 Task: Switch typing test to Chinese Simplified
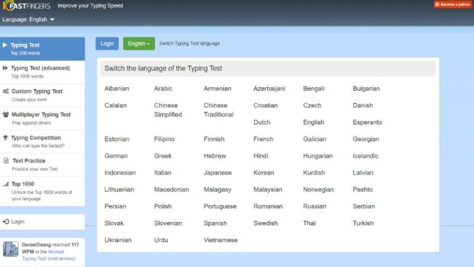(x=168, y=109)
